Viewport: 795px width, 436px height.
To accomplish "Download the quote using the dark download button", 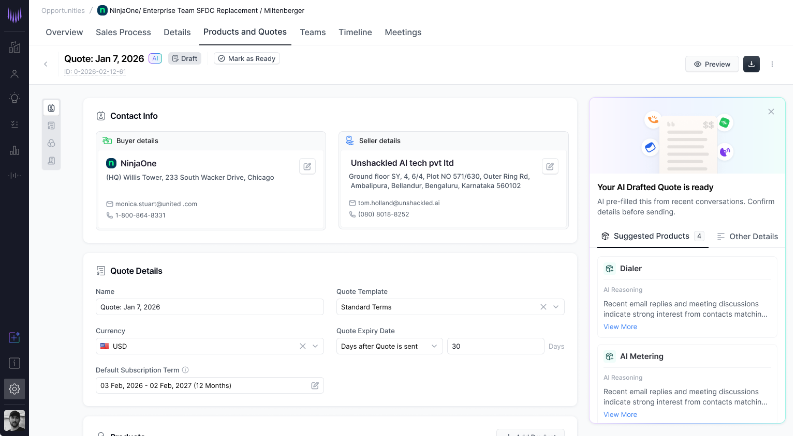I will (752, 64).
